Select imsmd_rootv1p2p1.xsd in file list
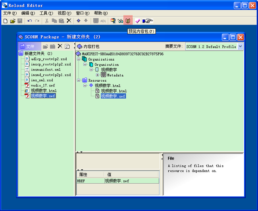The width and height of the screenshot is (258, 211). click(51, 75)
